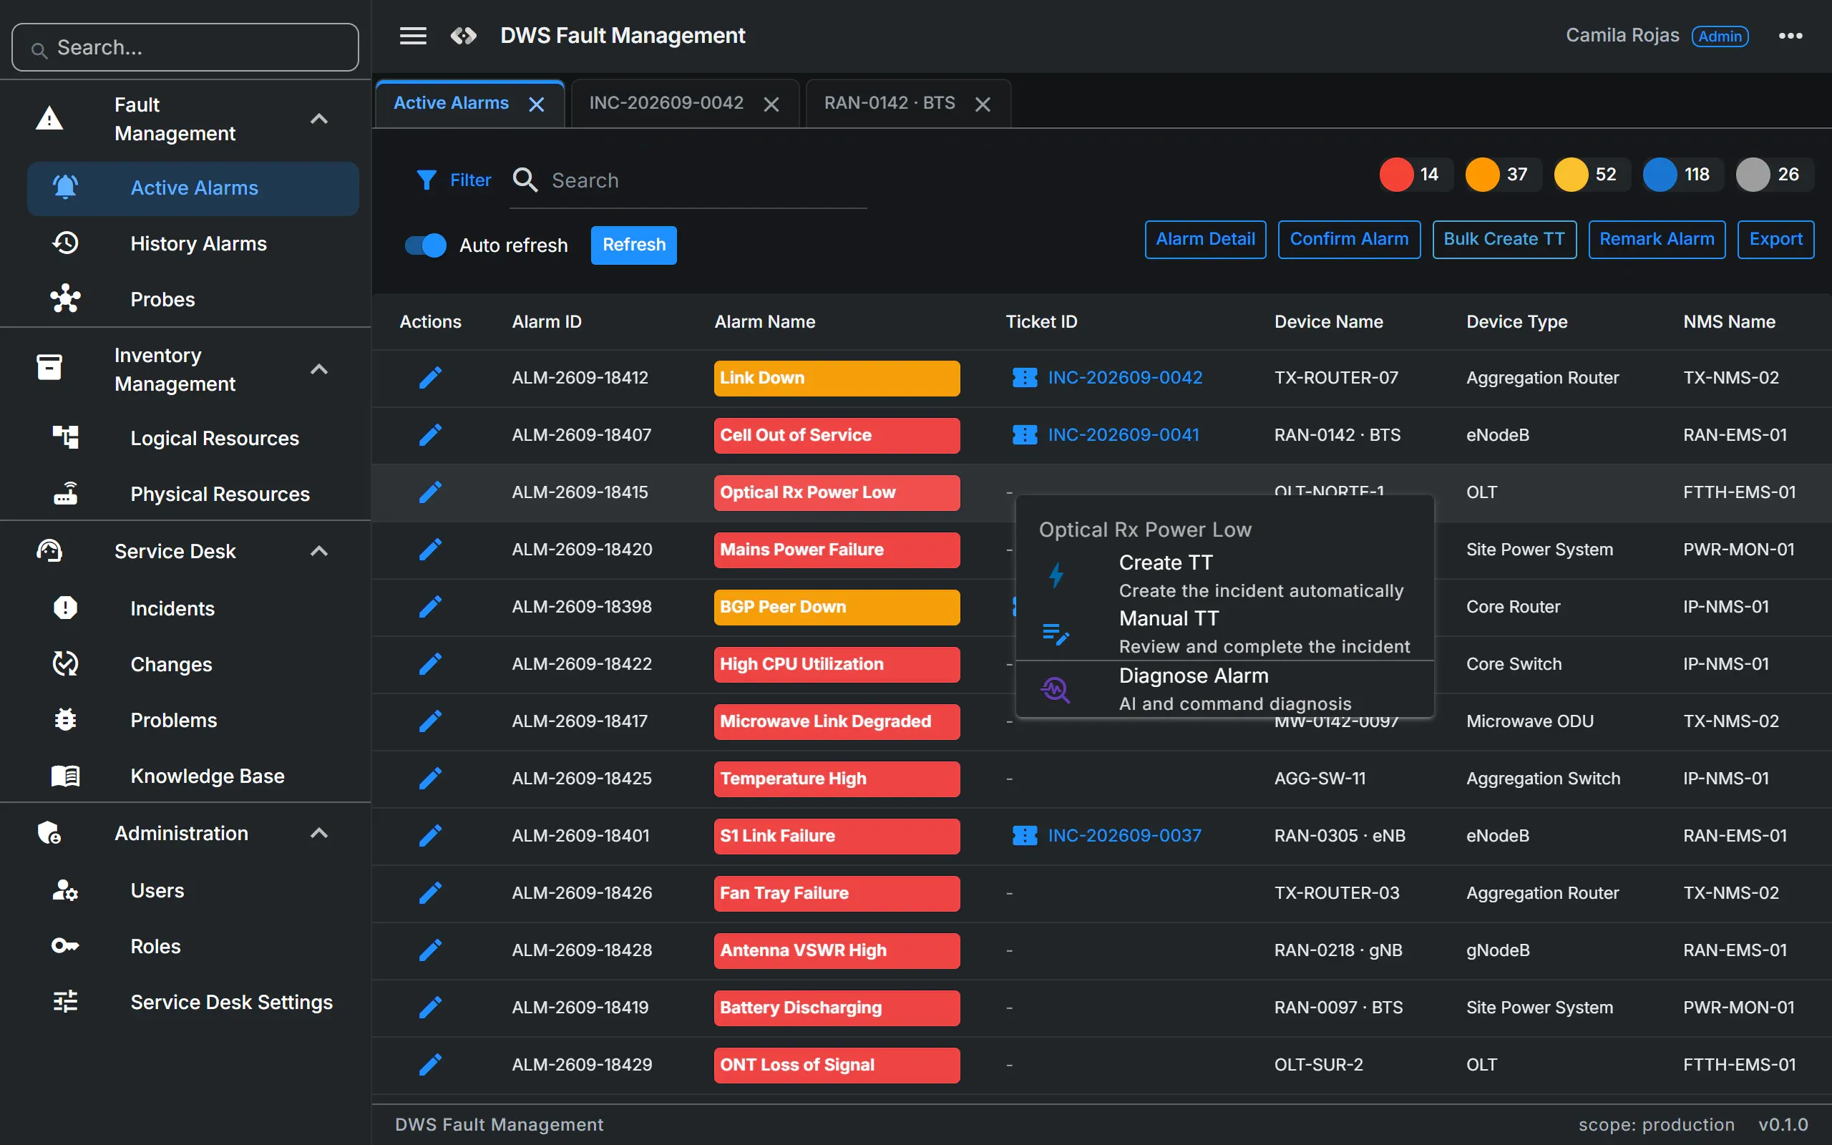Open the three-dot more options menu
This screenshot has width=1832, height=1145.
click(x=1790, y=36)
